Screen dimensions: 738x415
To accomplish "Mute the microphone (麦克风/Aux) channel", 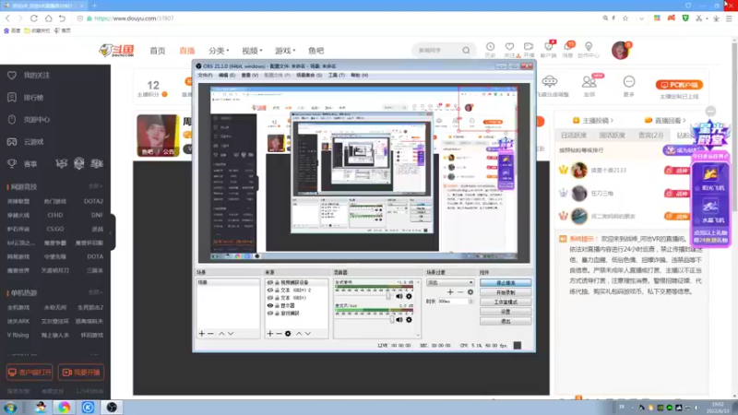I will coord(399,320).
